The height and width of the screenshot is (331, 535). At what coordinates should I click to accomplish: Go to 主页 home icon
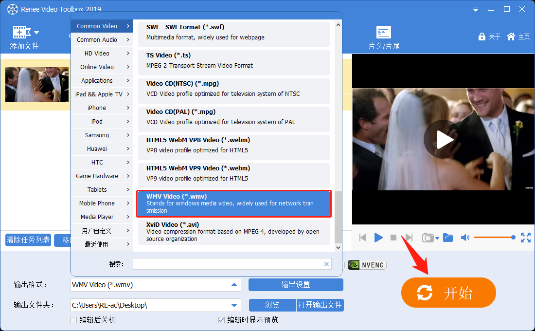(518, 37)
